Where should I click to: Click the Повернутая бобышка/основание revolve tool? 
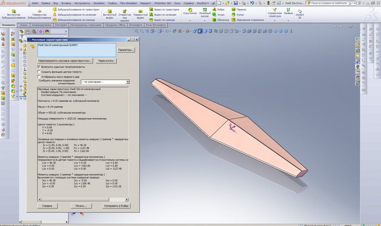(39, 13)
